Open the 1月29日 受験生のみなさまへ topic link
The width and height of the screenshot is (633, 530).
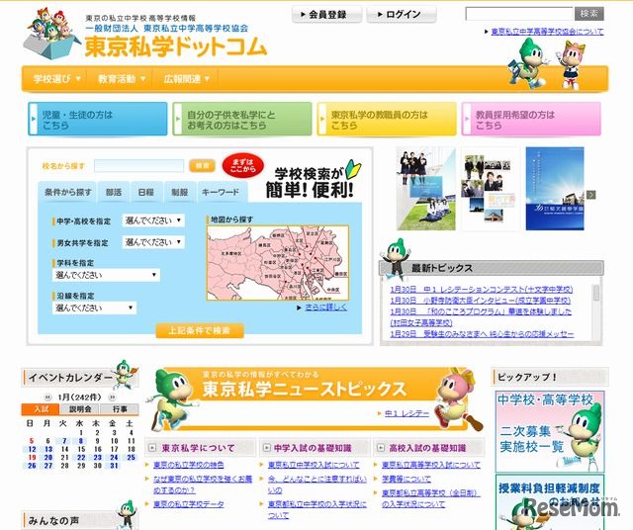coord(482,334)
